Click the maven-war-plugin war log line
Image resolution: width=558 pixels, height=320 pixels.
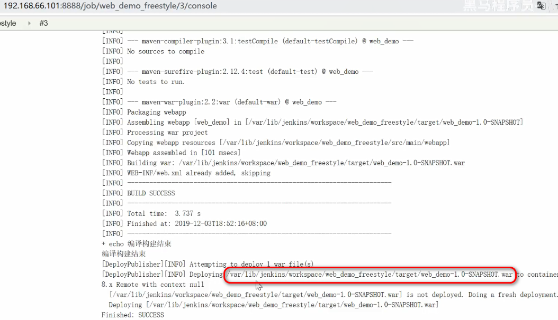pyautogui.click(x=219, y=102)
